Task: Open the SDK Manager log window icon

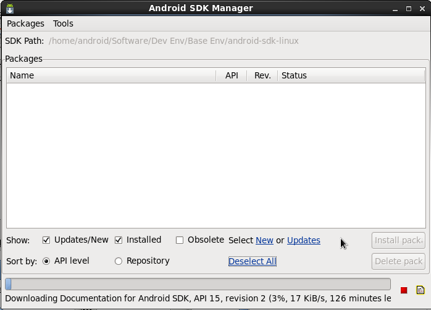Action: click(421, 290)
